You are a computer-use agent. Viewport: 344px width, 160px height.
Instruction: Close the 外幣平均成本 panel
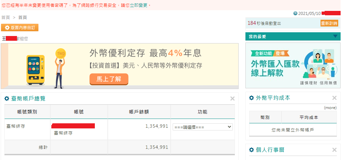click(334, 98)
